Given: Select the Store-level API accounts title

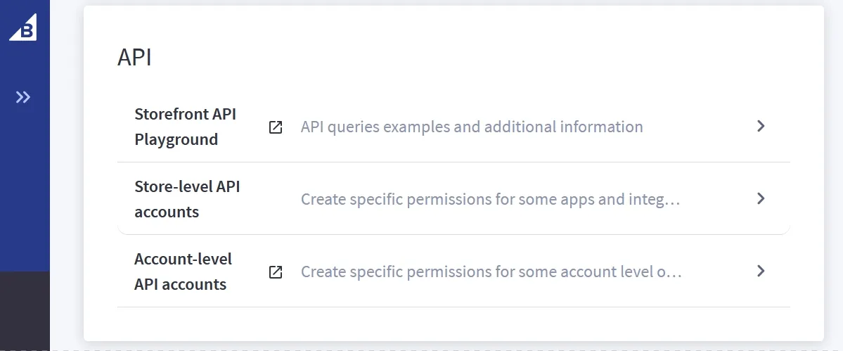Looking at the screenshot, I should pos(187,199).
